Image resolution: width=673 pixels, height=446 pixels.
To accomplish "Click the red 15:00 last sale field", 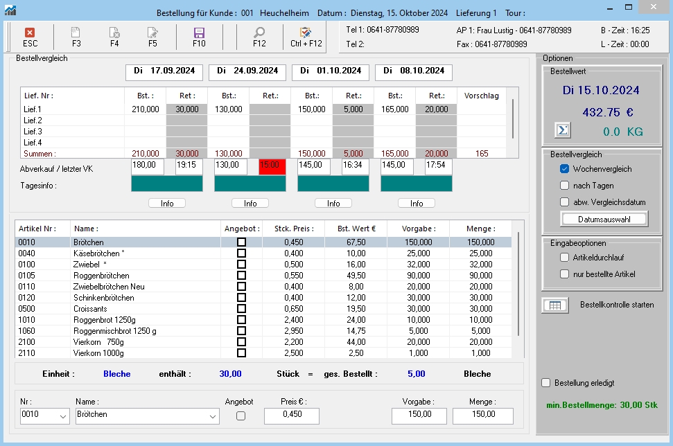I will click(272, 167).
